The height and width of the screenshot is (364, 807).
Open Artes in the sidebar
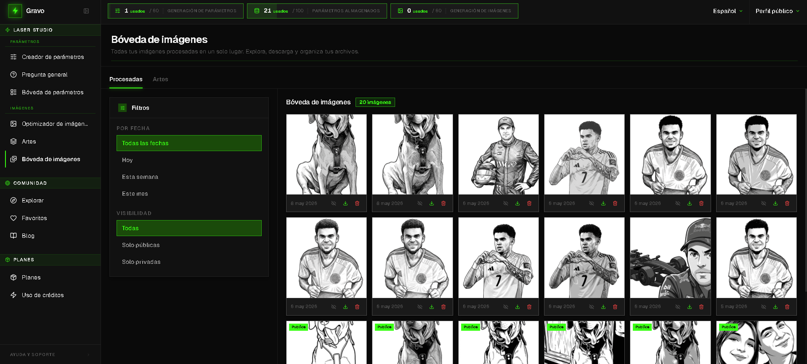click(x=50, y=141)
